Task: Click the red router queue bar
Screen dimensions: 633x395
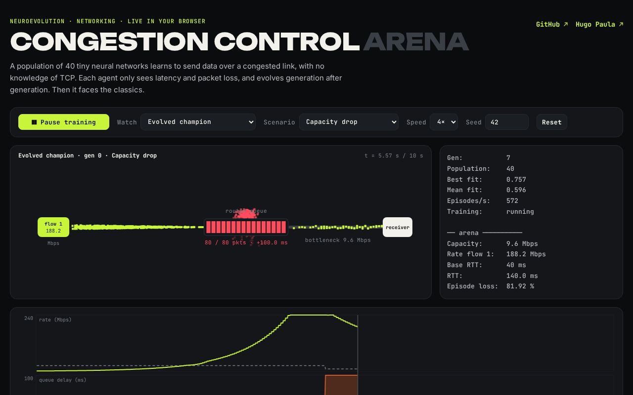Action: click(246, 227)
